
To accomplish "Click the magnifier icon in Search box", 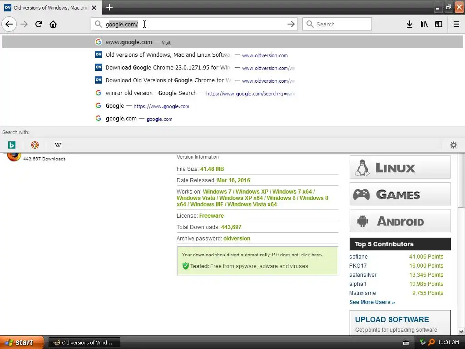I will pos(310,24).
